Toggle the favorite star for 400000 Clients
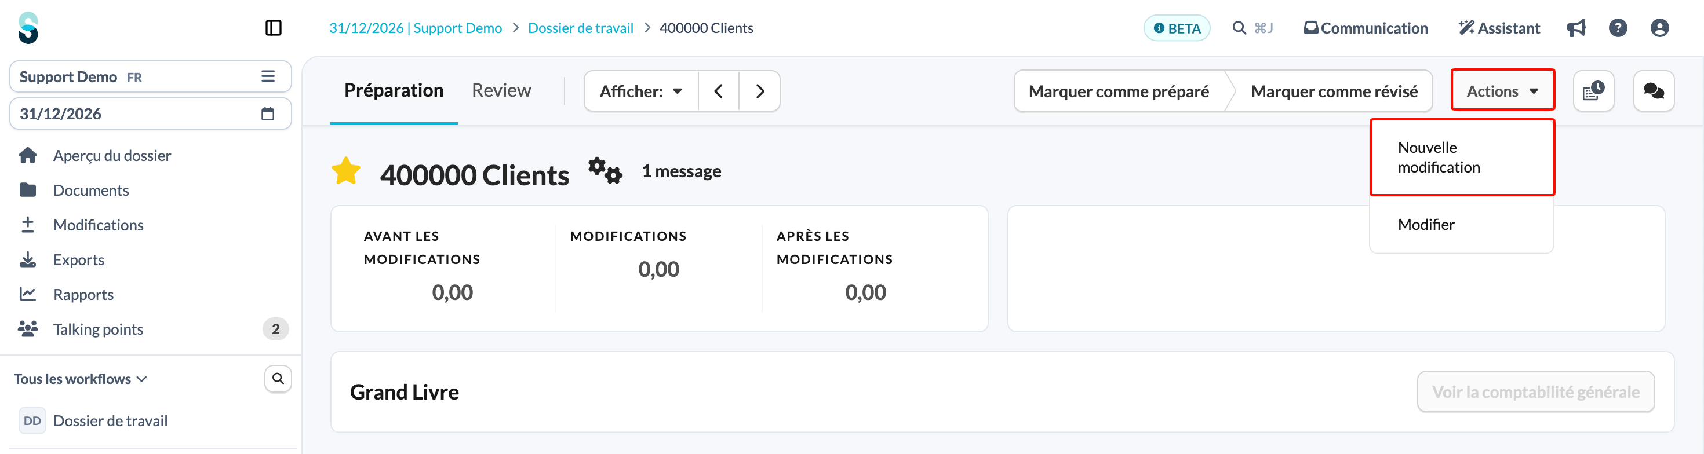Image resolution: width=1704 pixels, height=454 pixels. 346,171
